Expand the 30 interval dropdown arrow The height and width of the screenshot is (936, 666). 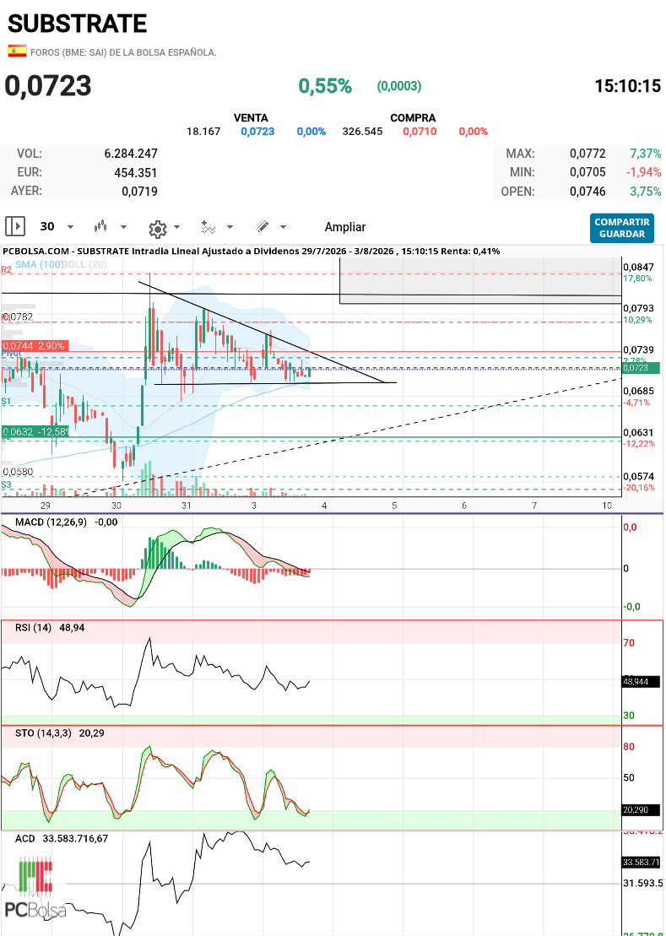pyautogui.click(x=70, y=227)
